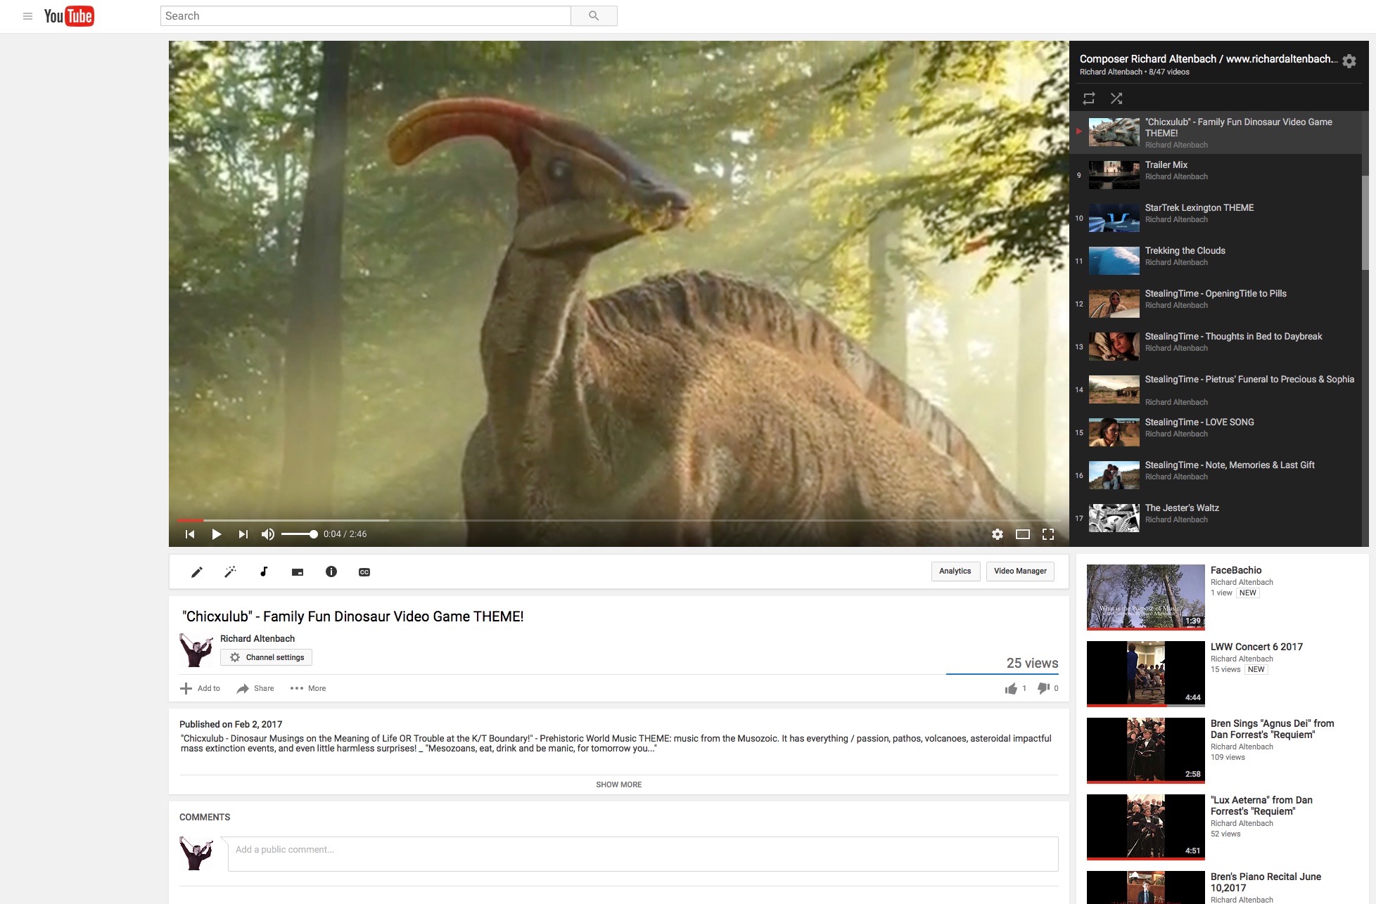Adjust the volume slider
Screen dimensions: 1376x904
299,534
